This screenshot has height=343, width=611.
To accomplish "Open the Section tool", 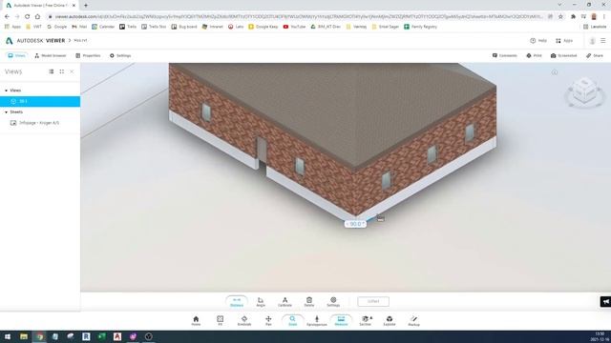I will point(366,321).
